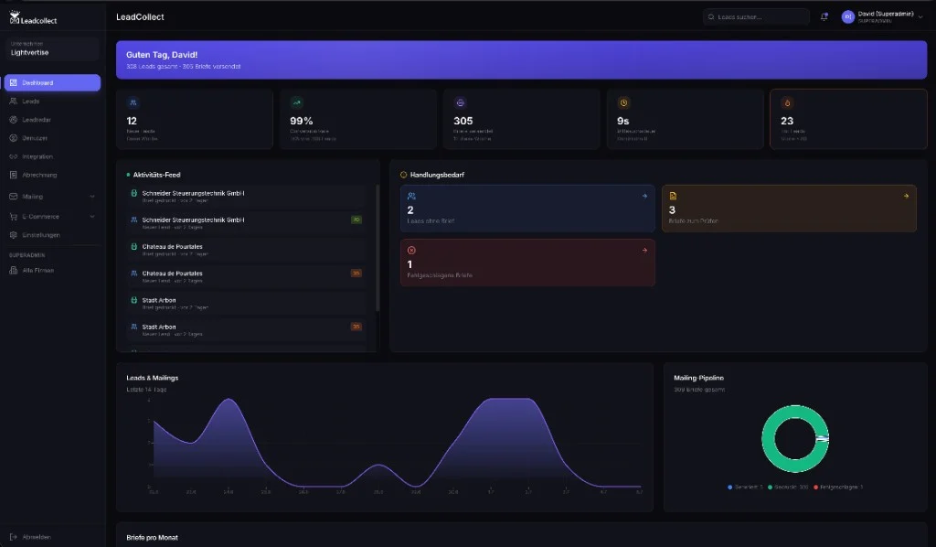The image size is (936, 547).
Task: Open the David user account dropdown
Action: [883, 16]
